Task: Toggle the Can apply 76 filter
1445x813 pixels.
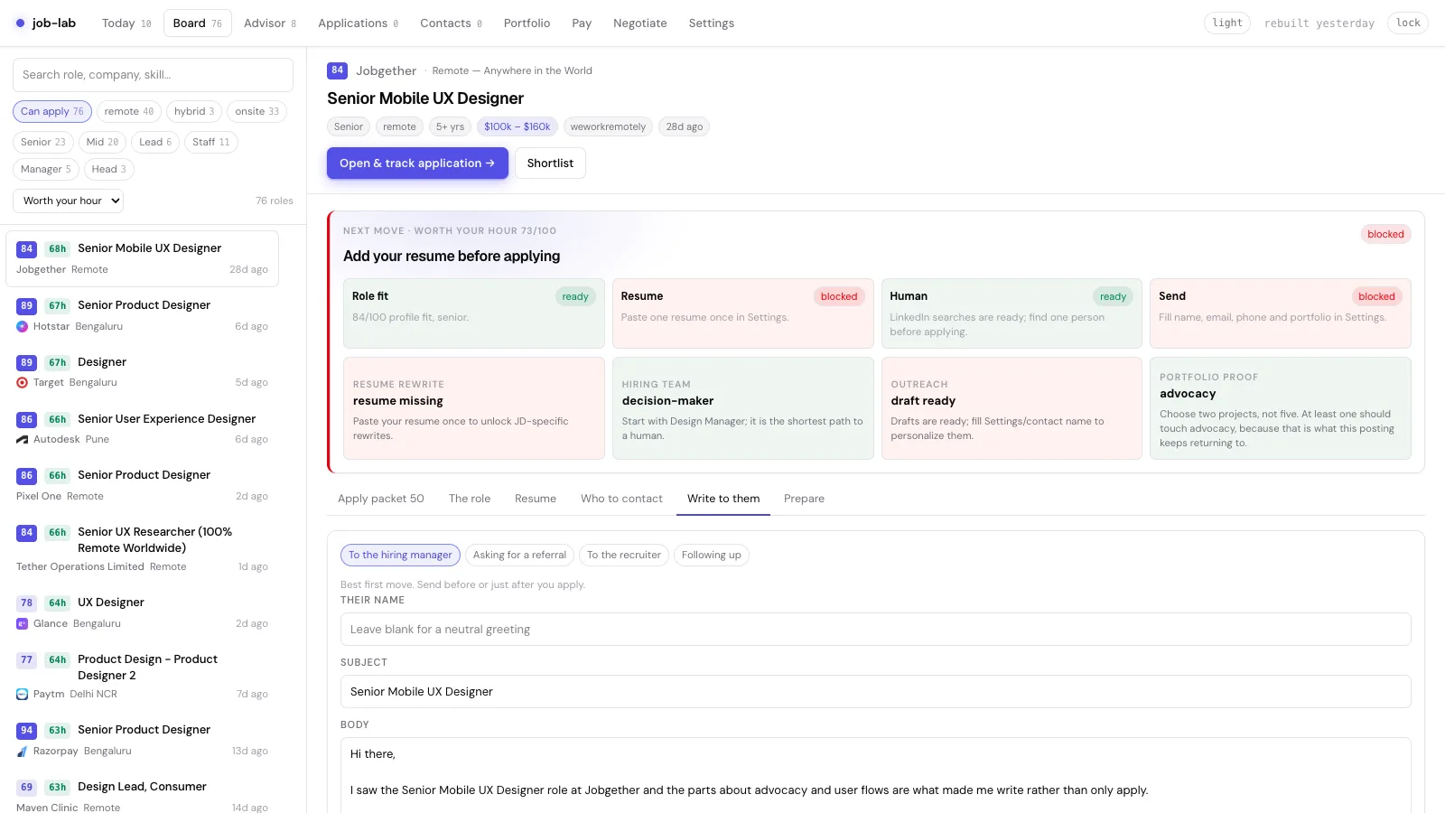Action: pyautogui.click(x=52, y=112)
